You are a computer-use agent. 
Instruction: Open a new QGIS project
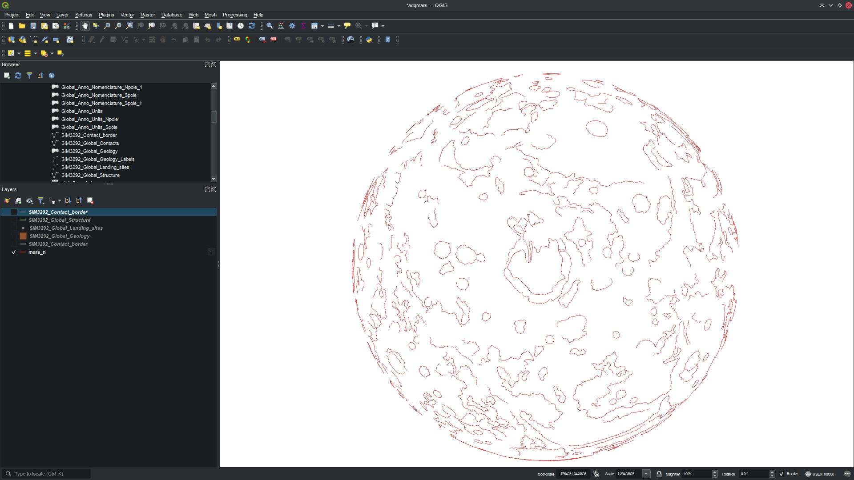(x=10, y=26)
